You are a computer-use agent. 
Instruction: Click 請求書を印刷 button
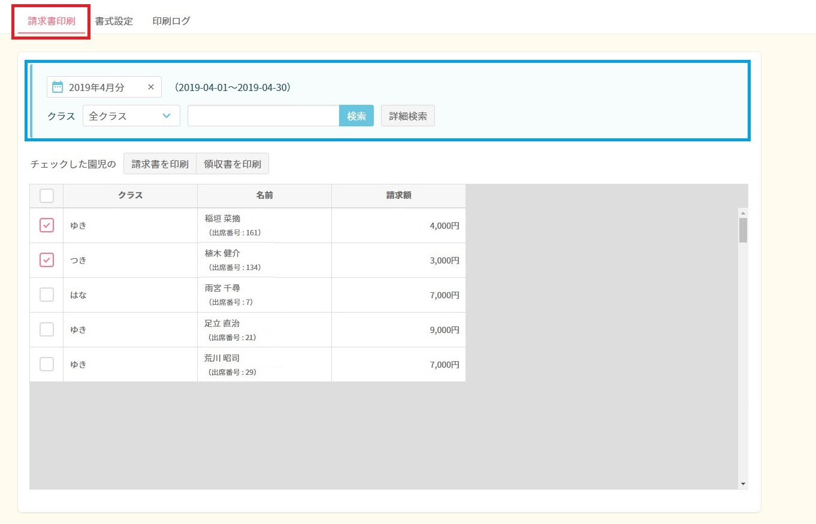click(x=160, y=163)
